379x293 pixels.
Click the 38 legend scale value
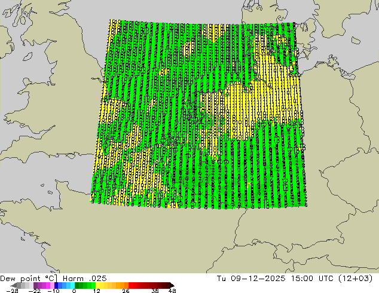pos(155,291)
